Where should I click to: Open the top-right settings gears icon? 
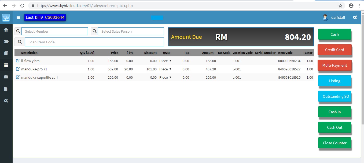click(355, 17)
